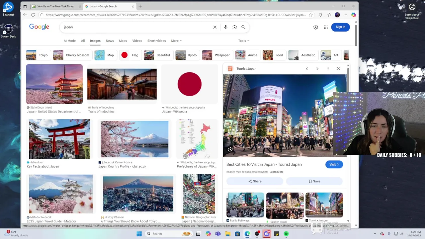The height and width of the screenshot is (239, 425).
Task: Filter by Anime chip
Action: 247,55
